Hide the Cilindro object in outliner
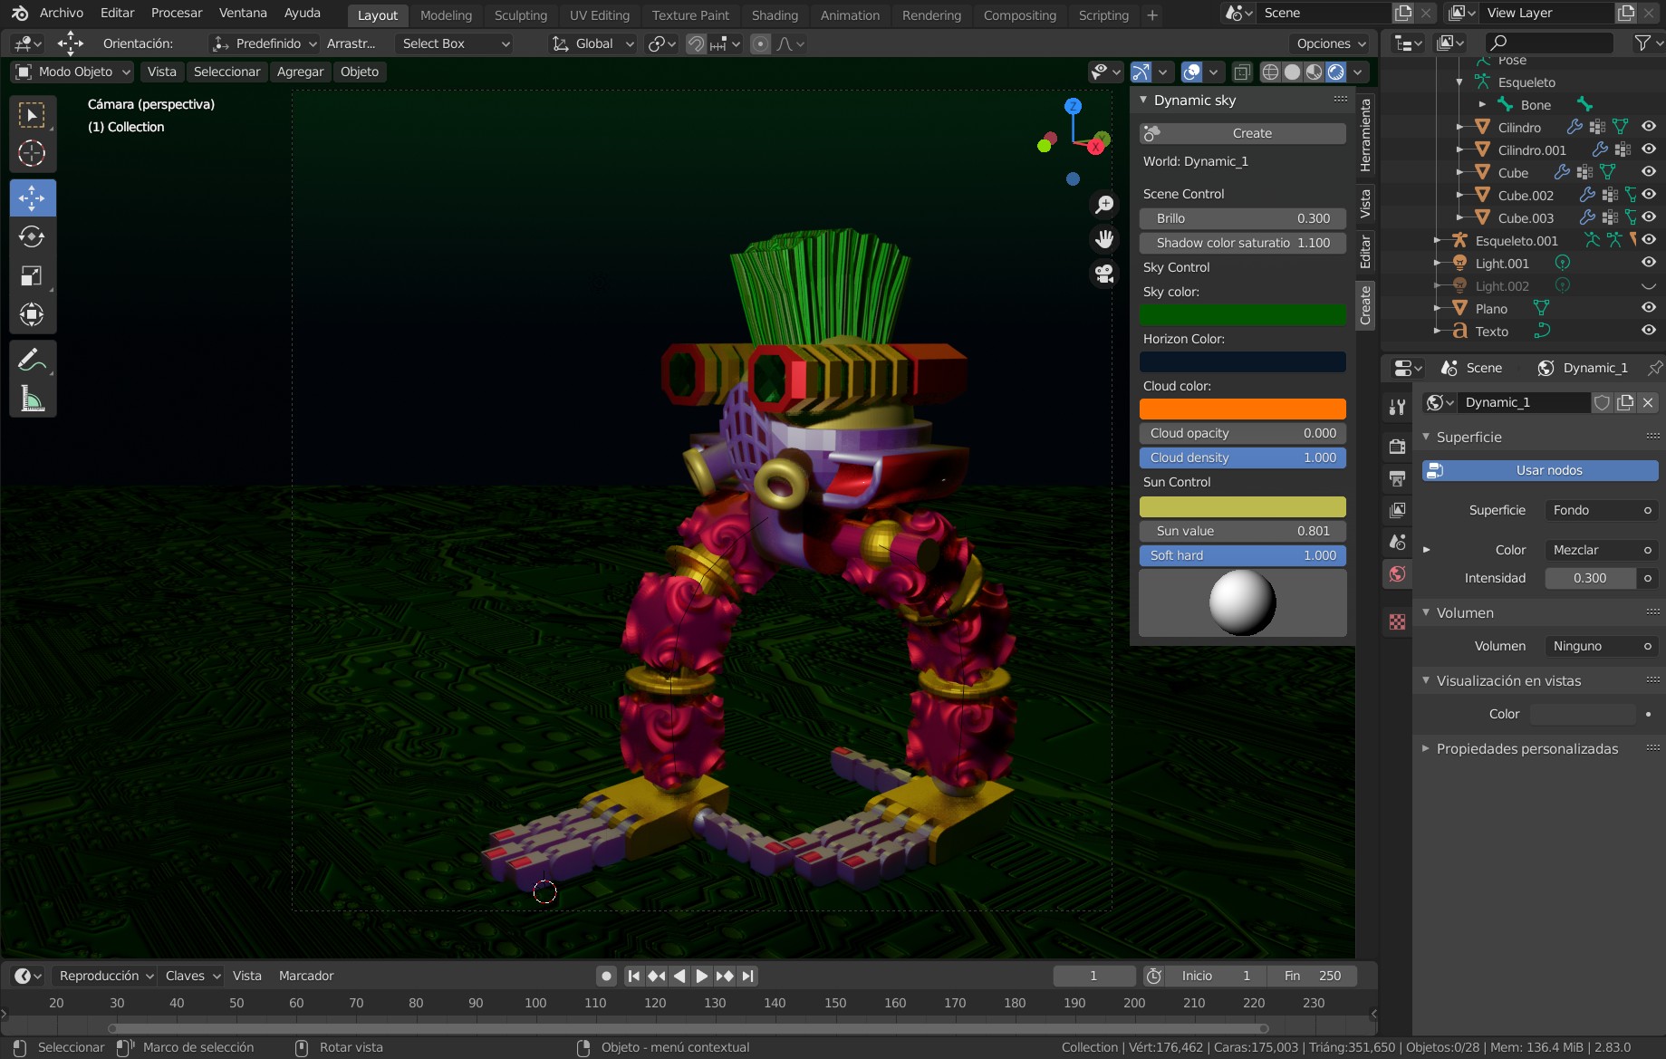This screenshot has width=1666, height=1059. 1649,127
